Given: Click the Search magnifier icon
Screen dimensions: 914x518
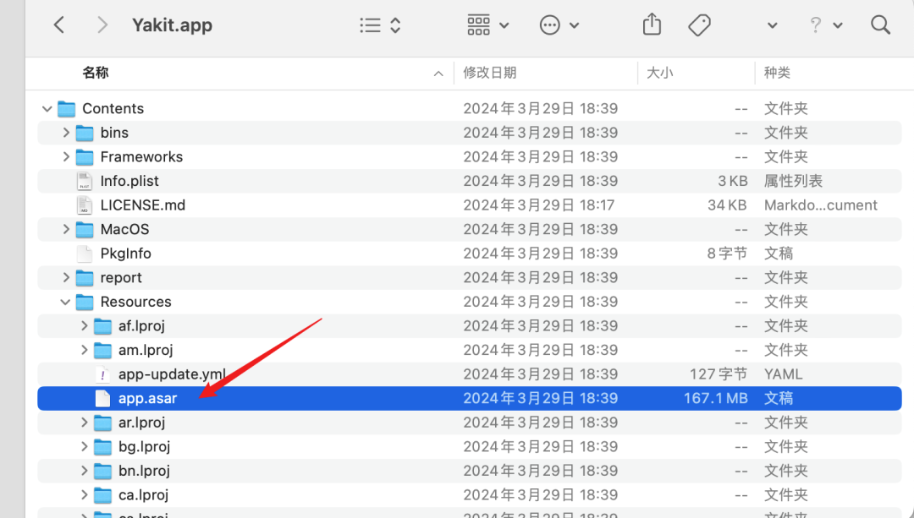Looking at the screenshot, I should click(880, 25).
